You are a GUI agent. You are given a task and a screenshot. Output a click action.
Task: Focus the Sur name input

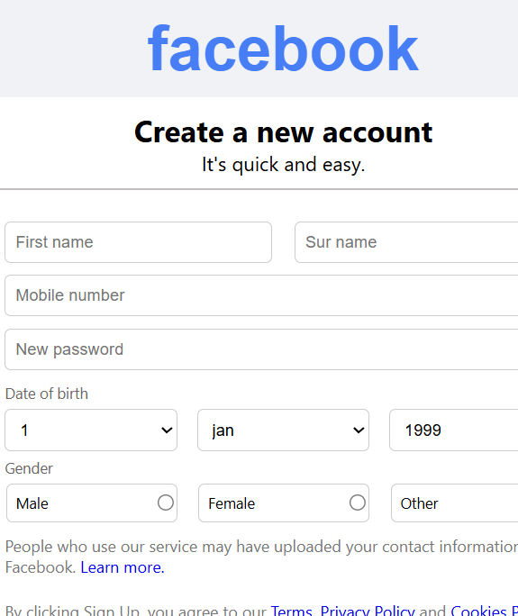coord(406,242)
